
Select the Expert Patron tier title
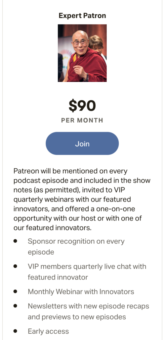[82, 16]
